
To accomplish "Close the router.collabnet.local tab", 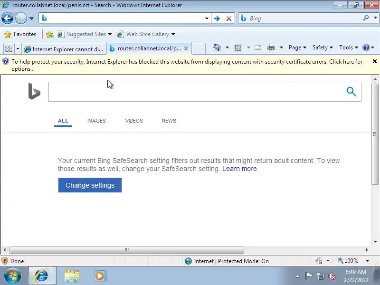I will (x=186, y=48).
